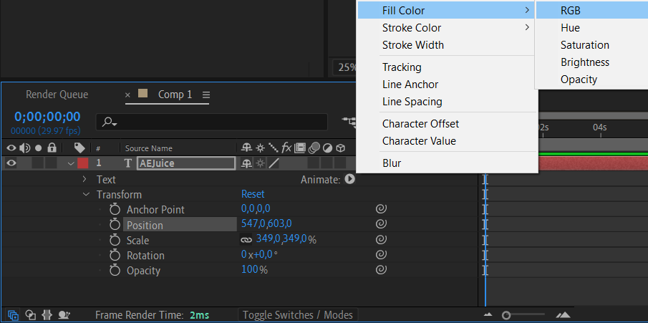Click the zoom-in mountains icon on timeline
The height and width of the screenshot is (323, 648).
point(563,315)
